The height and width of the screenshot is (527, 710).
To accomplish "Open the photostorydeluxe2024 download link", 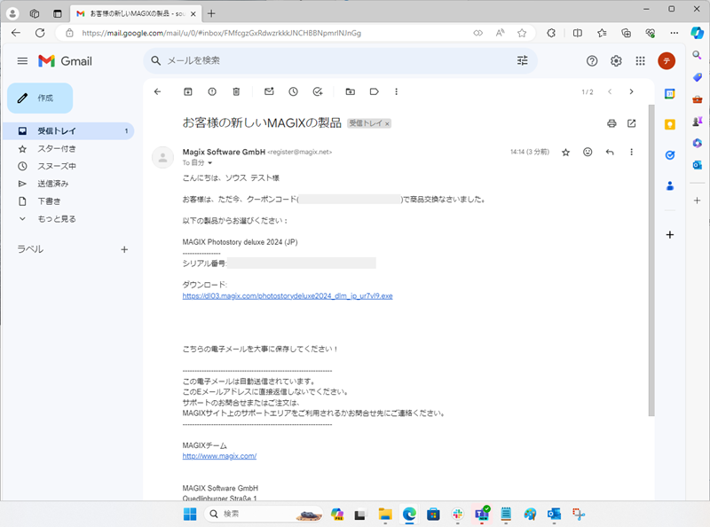I will coord(288,296).
